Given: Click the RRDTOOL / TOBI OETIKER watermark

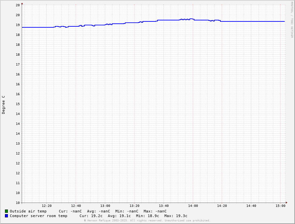Looking at the screenshot, I should (291, 20).
